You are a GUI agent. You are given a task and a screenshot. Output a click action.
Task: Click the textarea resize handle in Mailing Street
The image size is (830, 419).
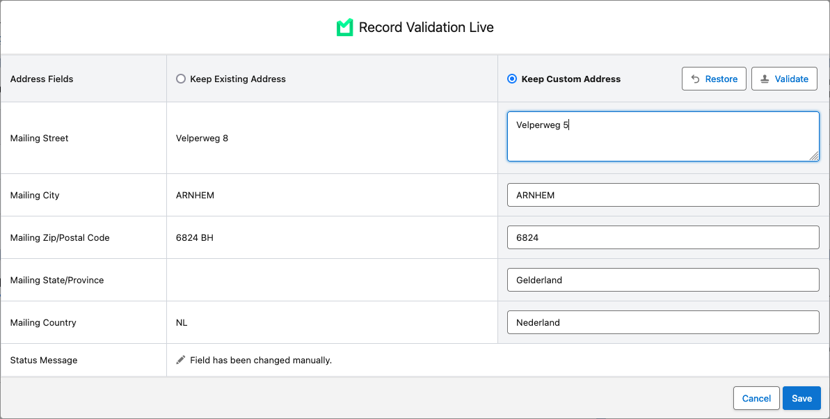[x=813, y=155]
